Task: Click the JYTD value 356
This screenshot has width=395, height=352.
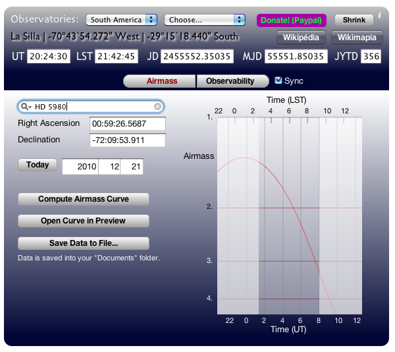Action: tap(371, 56)
